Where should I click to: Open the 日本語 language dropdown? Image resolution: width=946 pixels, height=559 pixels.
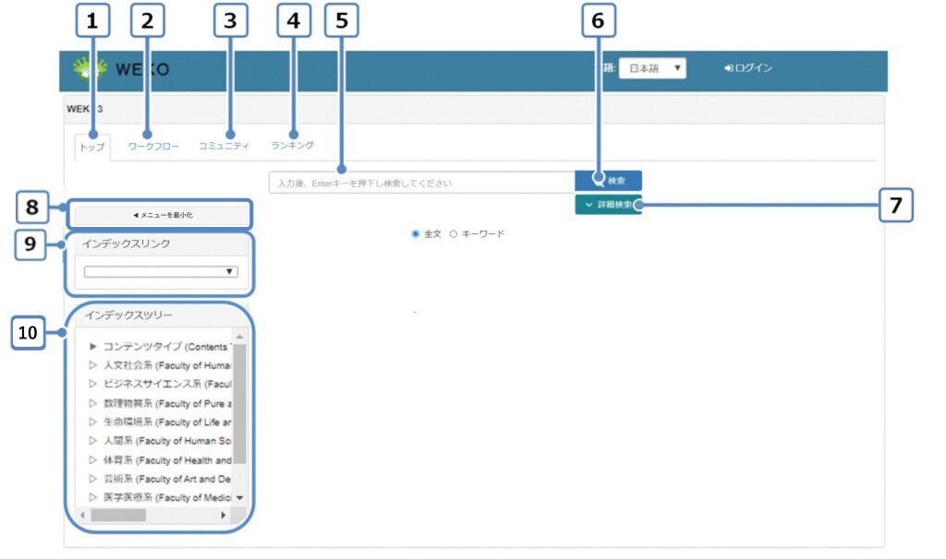[652, 68]
